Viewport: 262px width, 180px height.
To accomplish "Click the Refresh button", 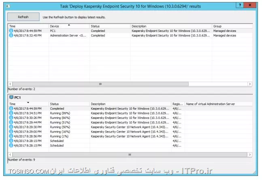I will coord(23,17).
